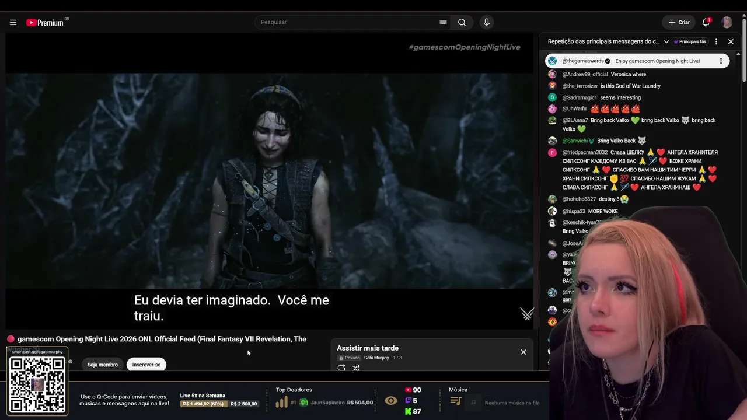747x420 pixels.
Task: Click @Andrew89_official chat avatar
Action: (x=552, y=74)
